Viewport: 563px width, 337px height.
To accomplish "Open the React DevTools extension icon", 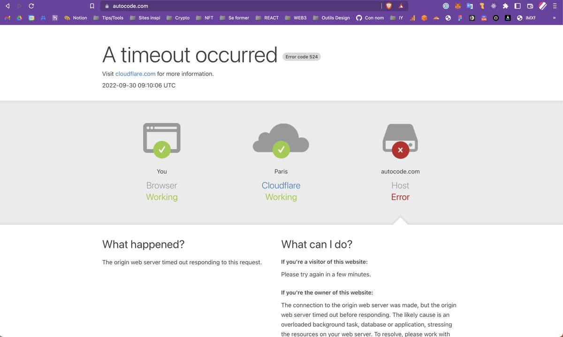I will coord(494,6).
